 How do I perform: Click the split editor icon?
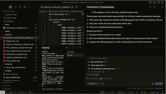coord(77,7)
